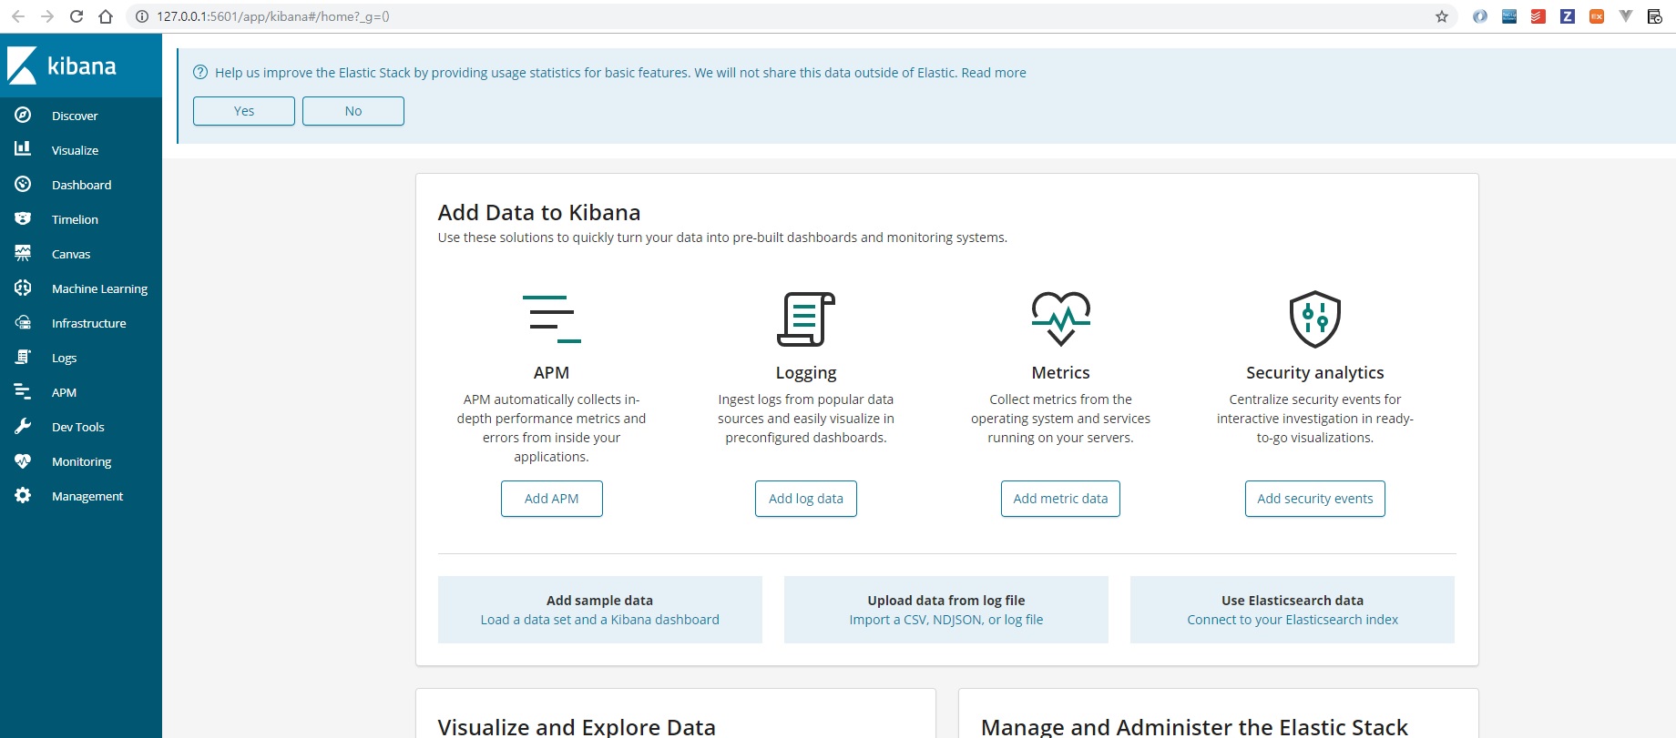Viewport: 1676px width, 738px height.
Task: Reload the page with browser refresh icon
Action: [77, 16]
